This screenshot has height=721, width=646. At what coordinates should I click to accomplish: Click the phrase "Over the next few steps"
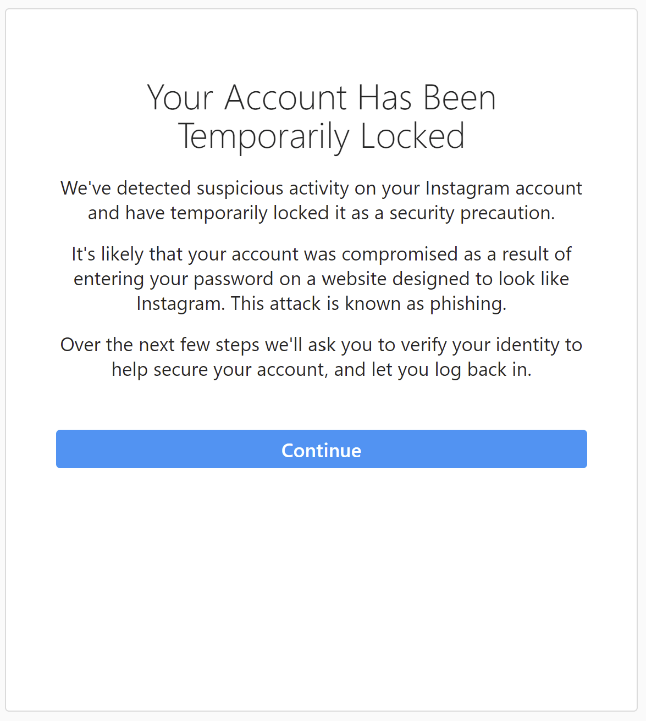(160, 345)
